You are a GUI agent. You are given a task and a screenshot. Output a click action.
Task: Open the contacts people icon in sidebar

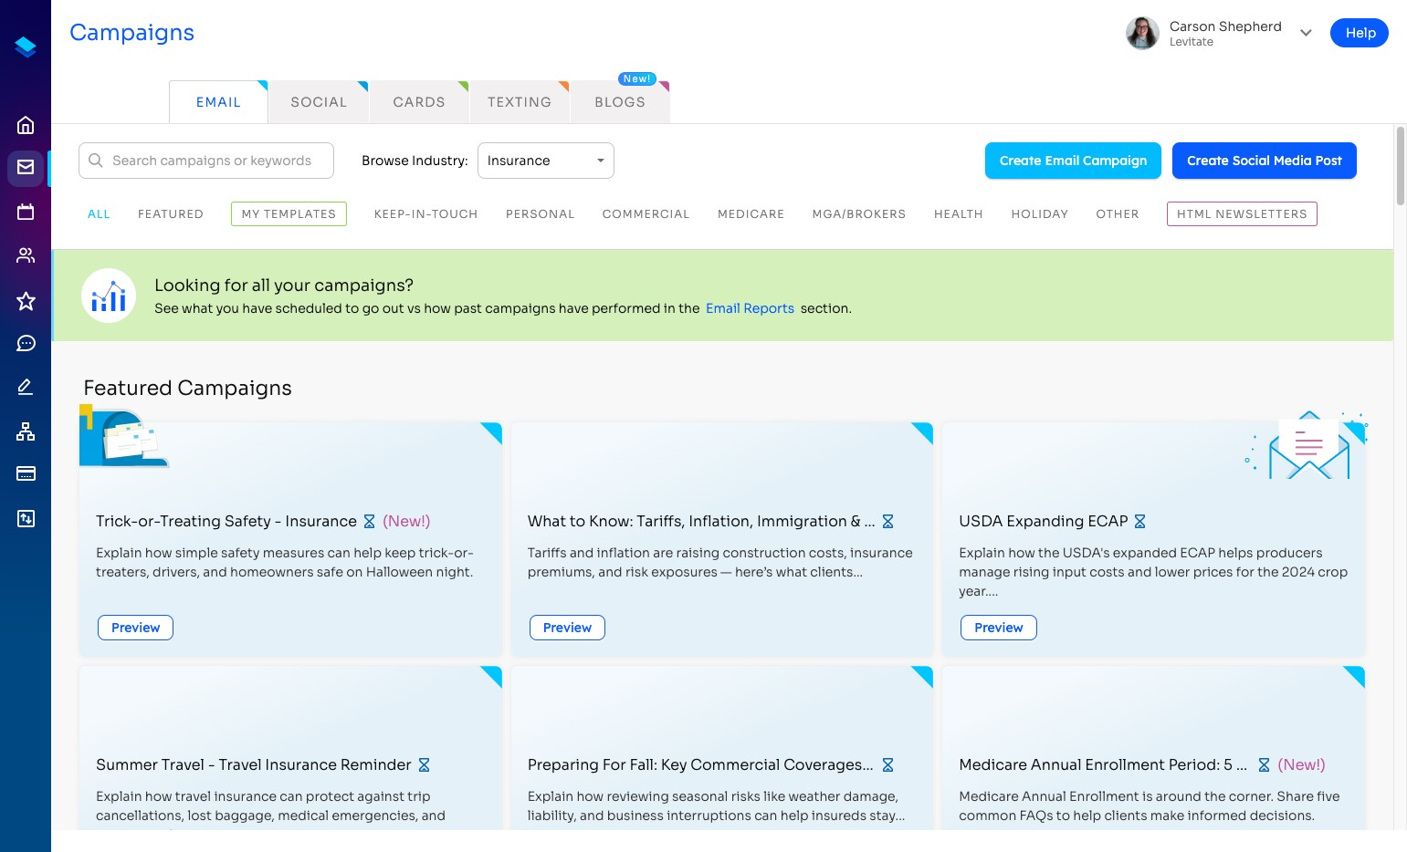click(x=26, y=255)
